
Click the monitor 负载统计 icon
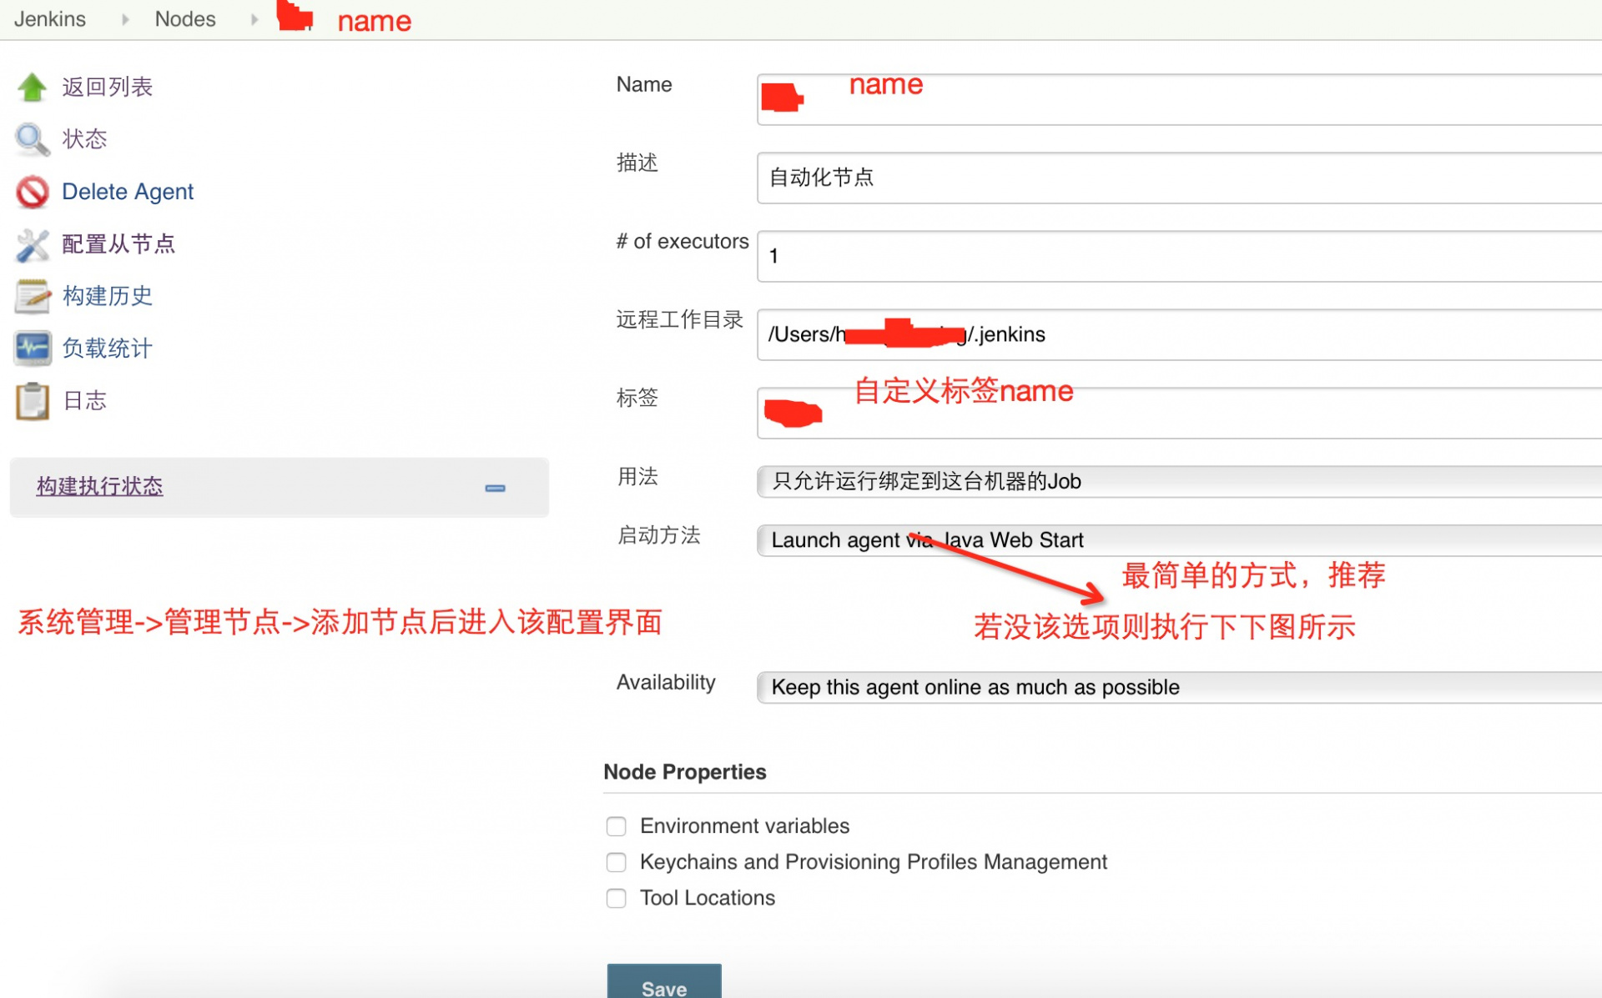[32, 349]
